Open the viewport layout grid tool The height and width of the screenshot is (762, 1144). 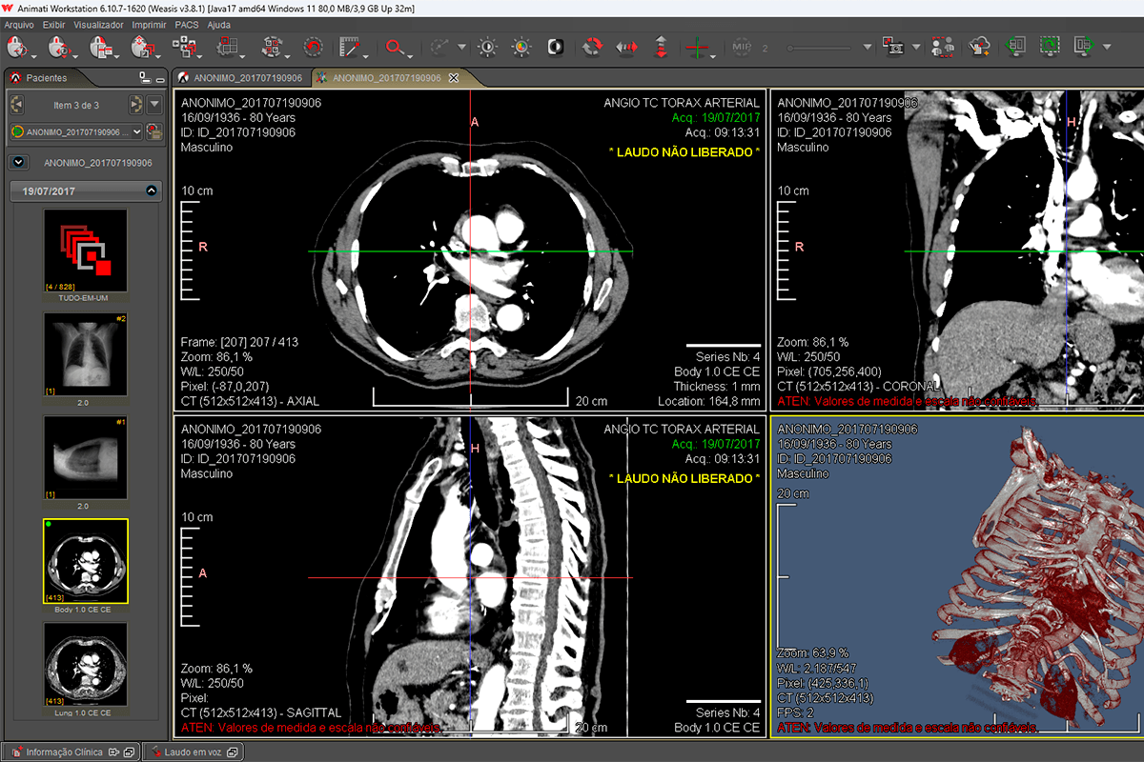(227, 46)
